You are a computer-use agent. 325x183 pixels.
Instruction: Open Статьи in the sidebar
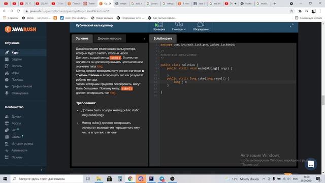click(16, 137)
